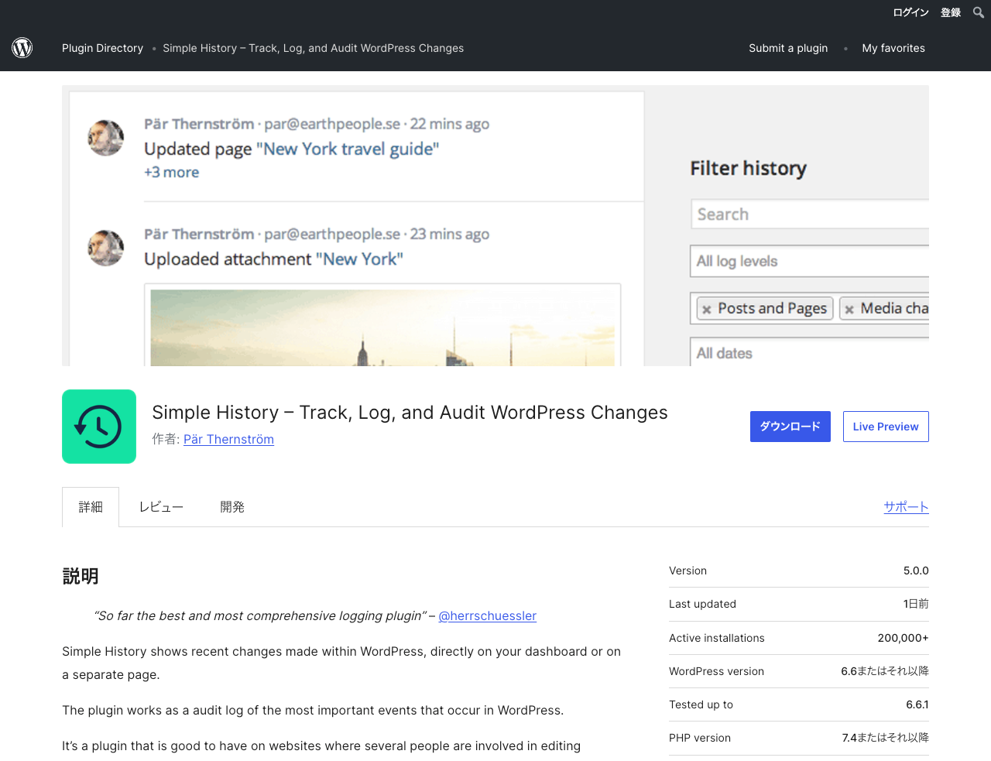Click PHP version value 7.4またはそれ以降
The height and width of the screenshot is (761, 991).
coord(886,738)
